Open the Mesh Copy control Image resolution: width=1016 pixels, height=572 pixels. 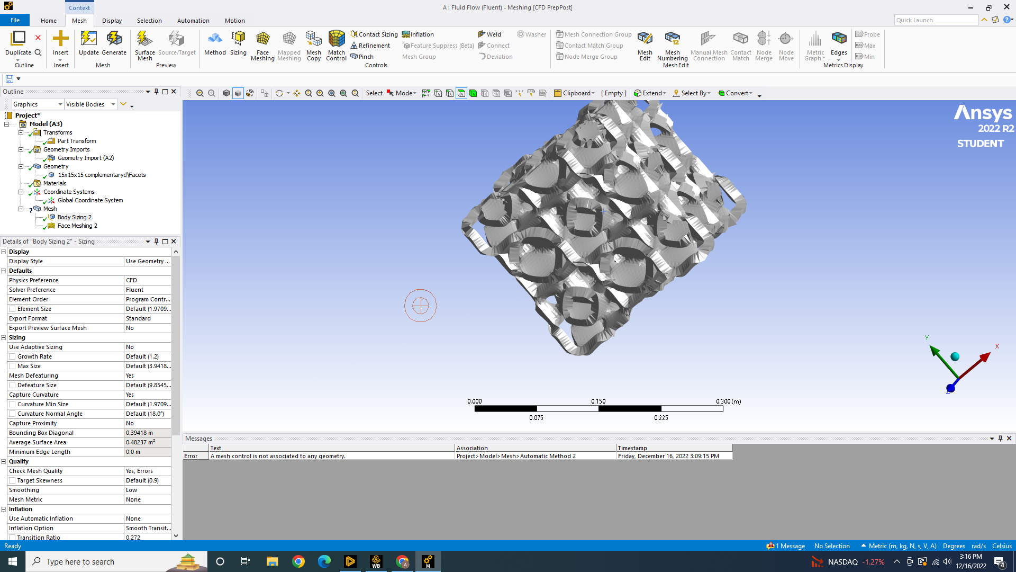coord(314,46)
